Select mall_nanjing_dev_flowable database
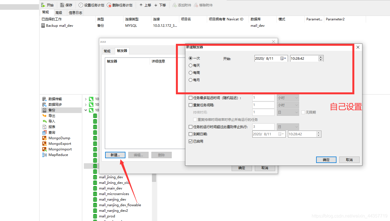This screenshot has height=221, width=390. 120,205
